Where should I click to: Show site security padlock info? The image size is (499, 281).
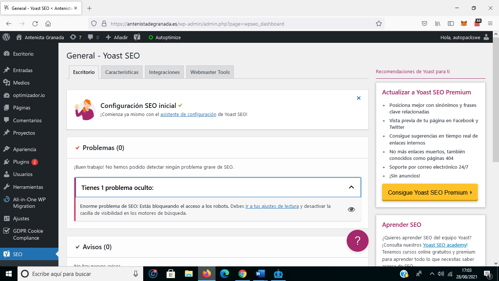pyautogui.click(x=104, y=24)
